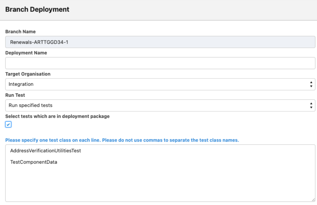Click the 'Integration' selected value
This screenshot has height=205, width=317.
click(21, 84)
